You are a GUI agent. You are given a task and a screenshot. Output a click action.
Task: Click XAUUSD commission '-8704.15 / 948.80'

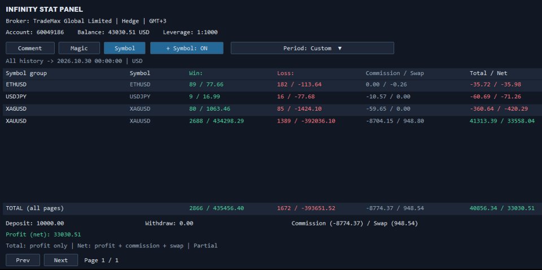[395, 121]
